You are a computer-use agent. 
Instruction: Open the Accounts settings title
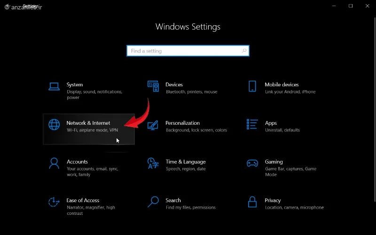[77, 162]
